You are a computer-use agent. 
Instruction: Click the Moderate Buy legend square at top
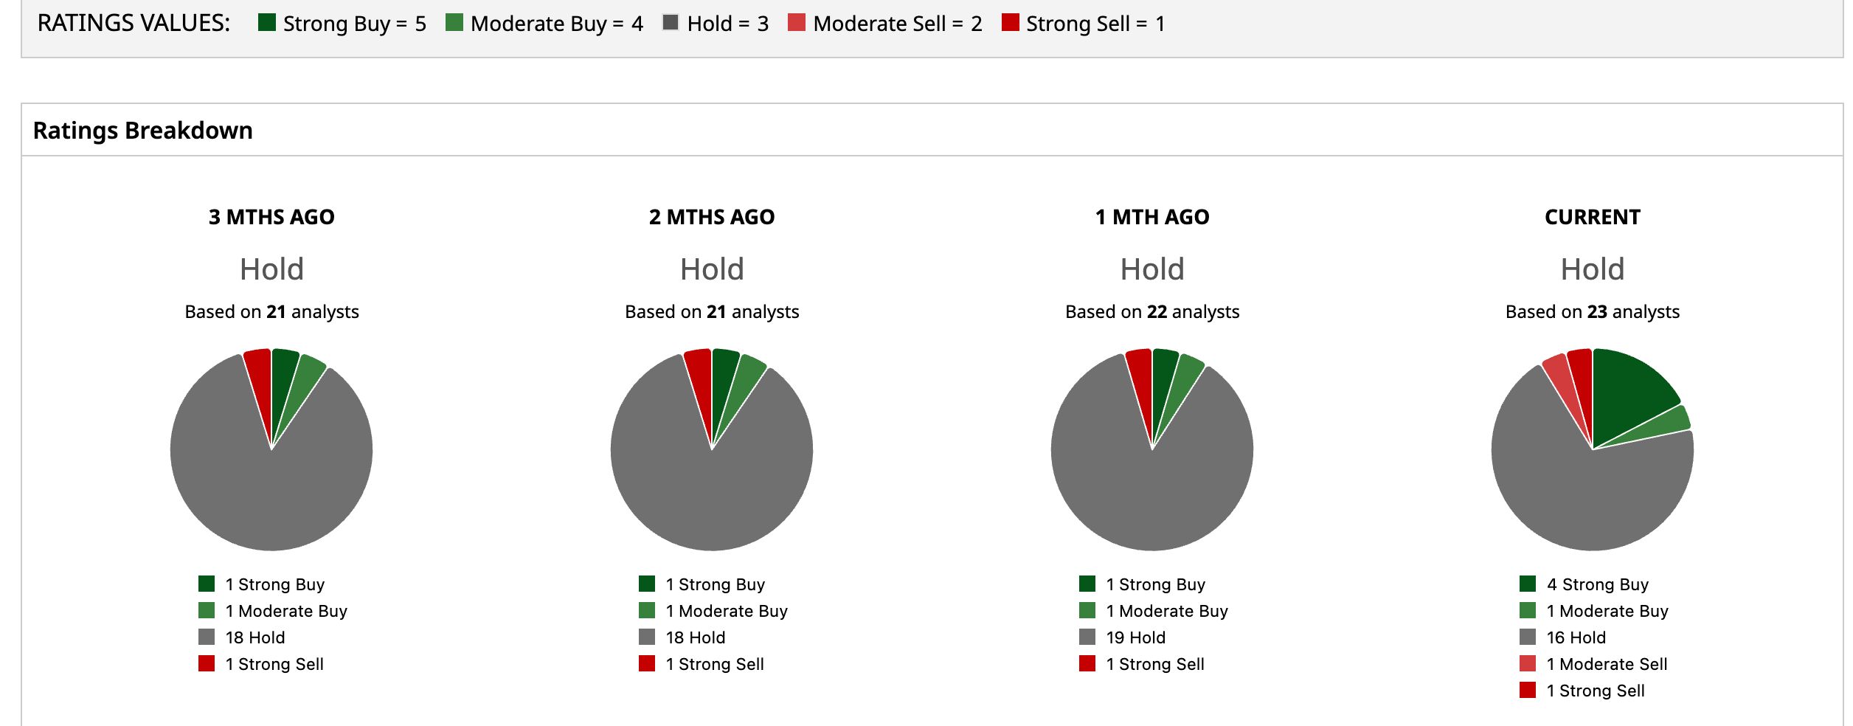(x=454, y=22)
